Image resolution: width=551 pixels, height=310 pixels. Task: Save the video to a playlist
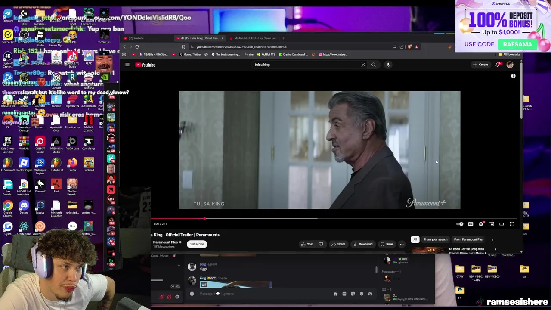pyautogui.click(x=386, y=244)
